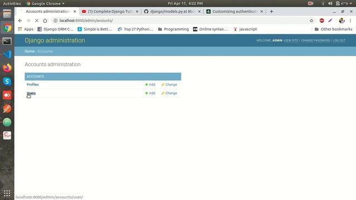This screenshot has height=200, width=356.
Task: Switch to the Customizing authentication tab
Action: [235, 11]
